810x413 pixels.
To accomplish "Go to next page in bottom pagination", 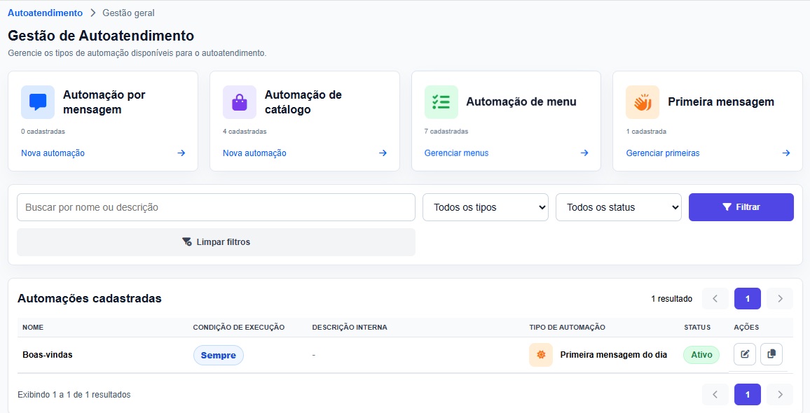I will pyautogui.click(x=780, y=394).
